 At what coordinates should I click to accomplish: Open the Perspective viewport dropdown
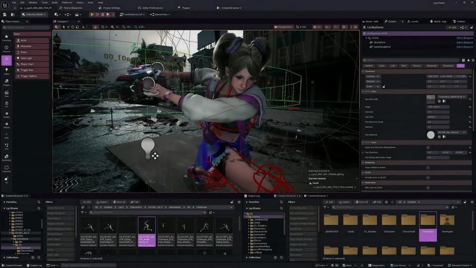[284, 27]
